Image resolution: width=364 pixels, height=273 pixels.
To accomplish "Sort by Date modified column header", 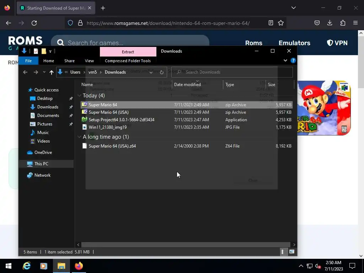I will point(187,85).
